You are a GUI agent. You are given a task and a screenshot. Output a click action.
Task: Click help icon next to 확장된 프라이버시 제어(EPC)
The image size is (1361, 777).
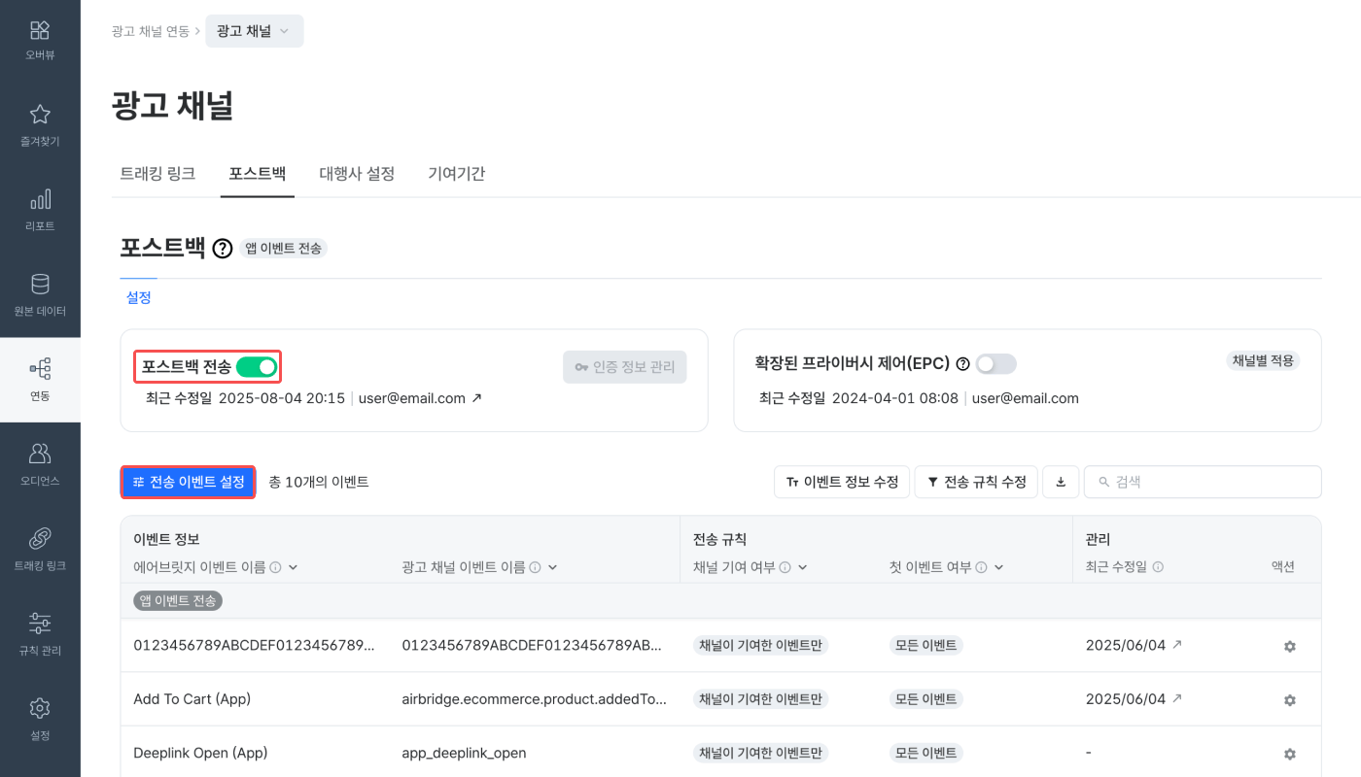coord(962,364)
